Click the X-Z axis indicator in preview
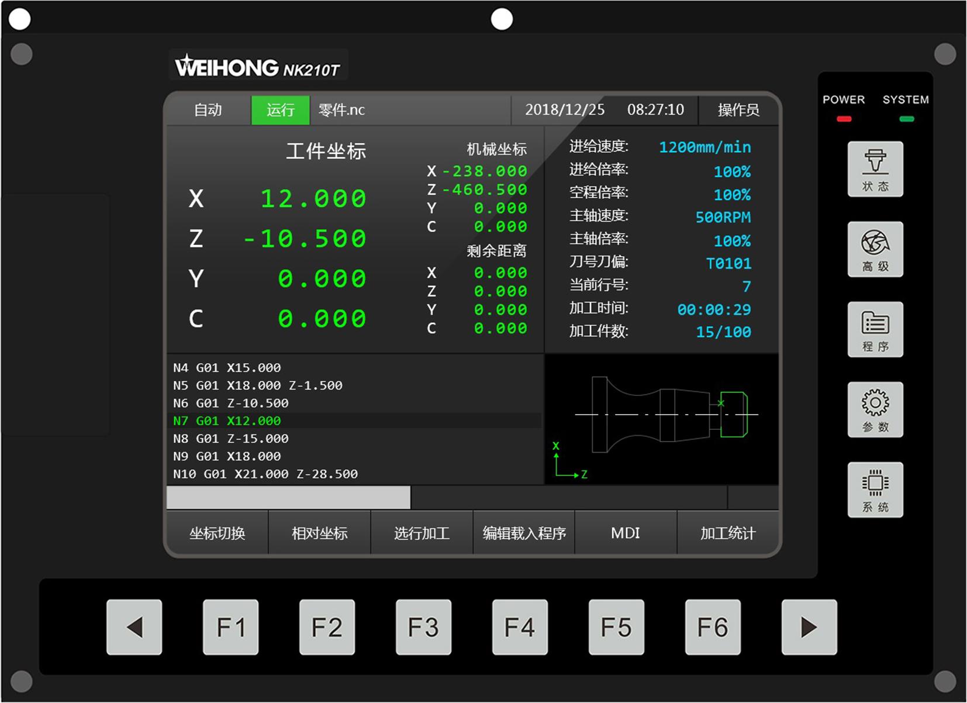This screenshot has width=967, height=703. (x=569, y=461)
